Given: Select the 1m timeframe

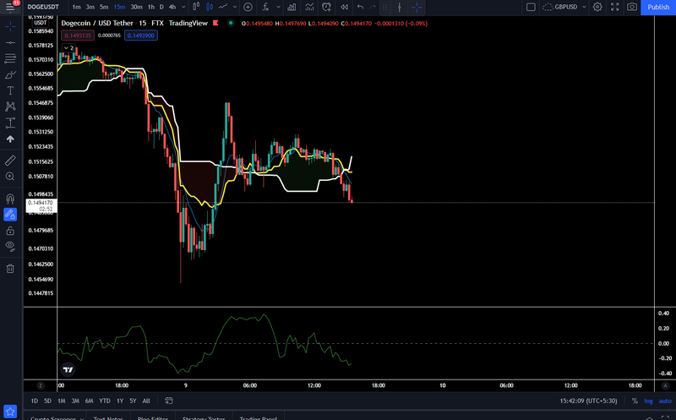Looking at the screenshot, I should click(x=76, y=7).
